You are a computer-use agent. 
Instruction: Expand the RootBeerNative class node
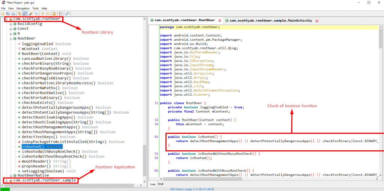[11, 175]
